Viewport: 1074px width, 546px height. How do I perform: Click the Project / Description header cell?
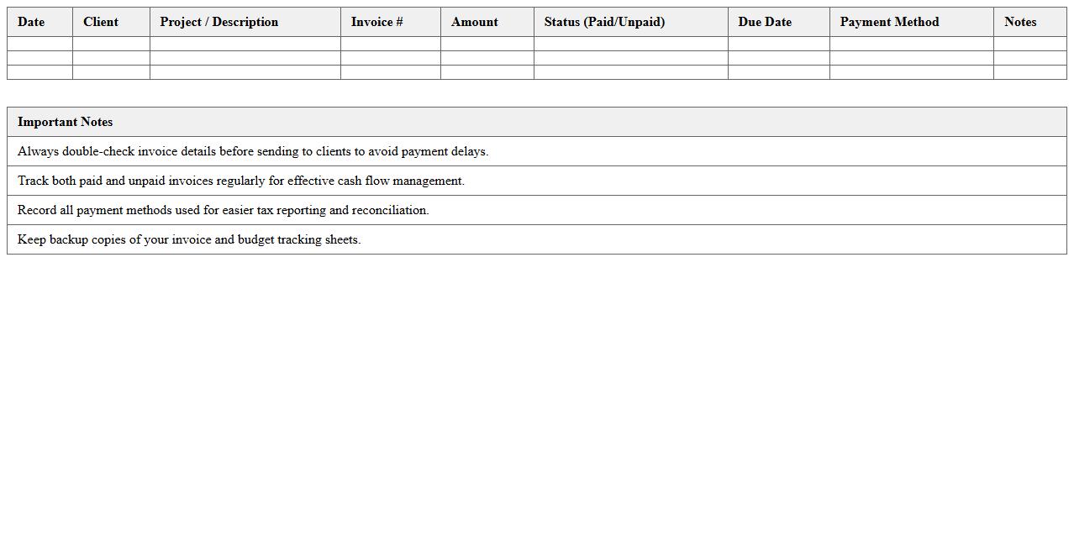tap(219, 22)
